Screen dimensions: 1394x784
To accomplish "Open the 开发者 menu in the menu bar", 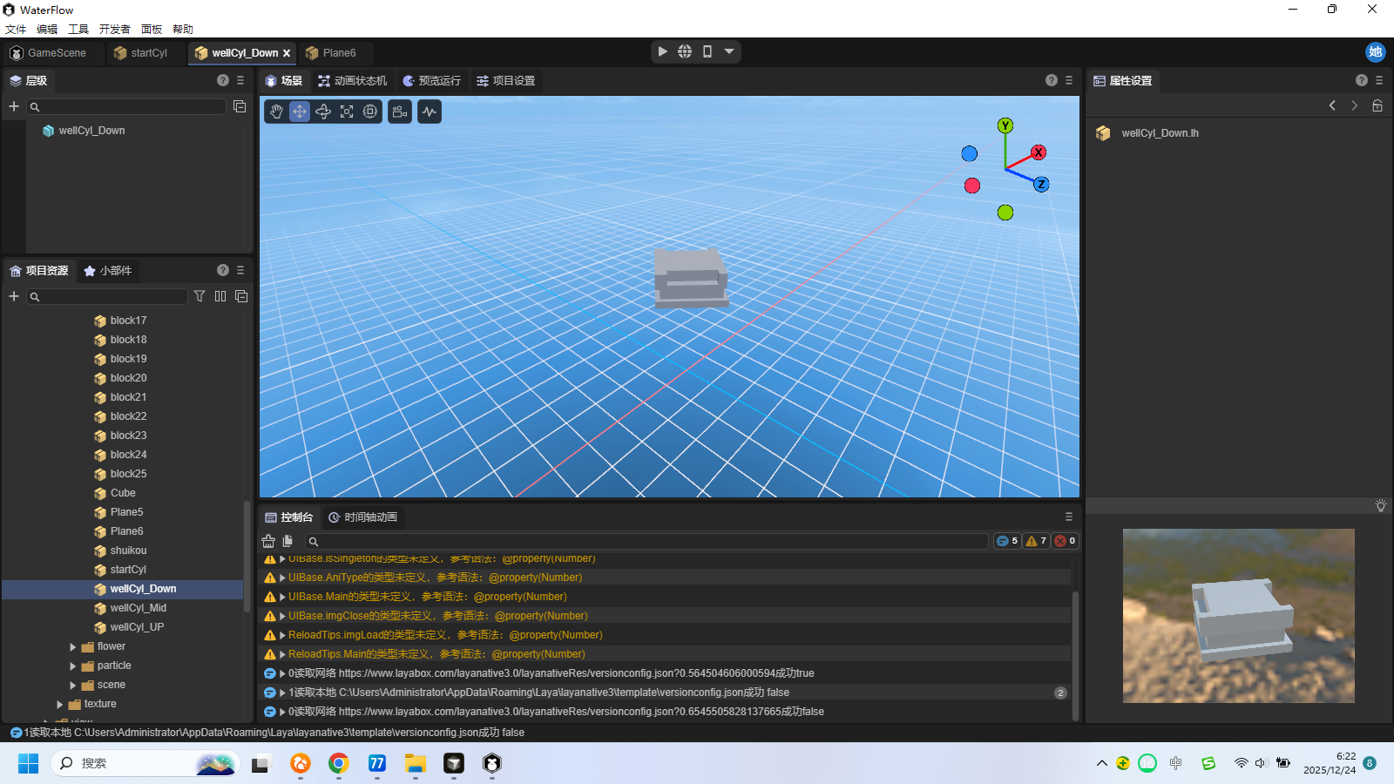I will (x=114, y=30).
